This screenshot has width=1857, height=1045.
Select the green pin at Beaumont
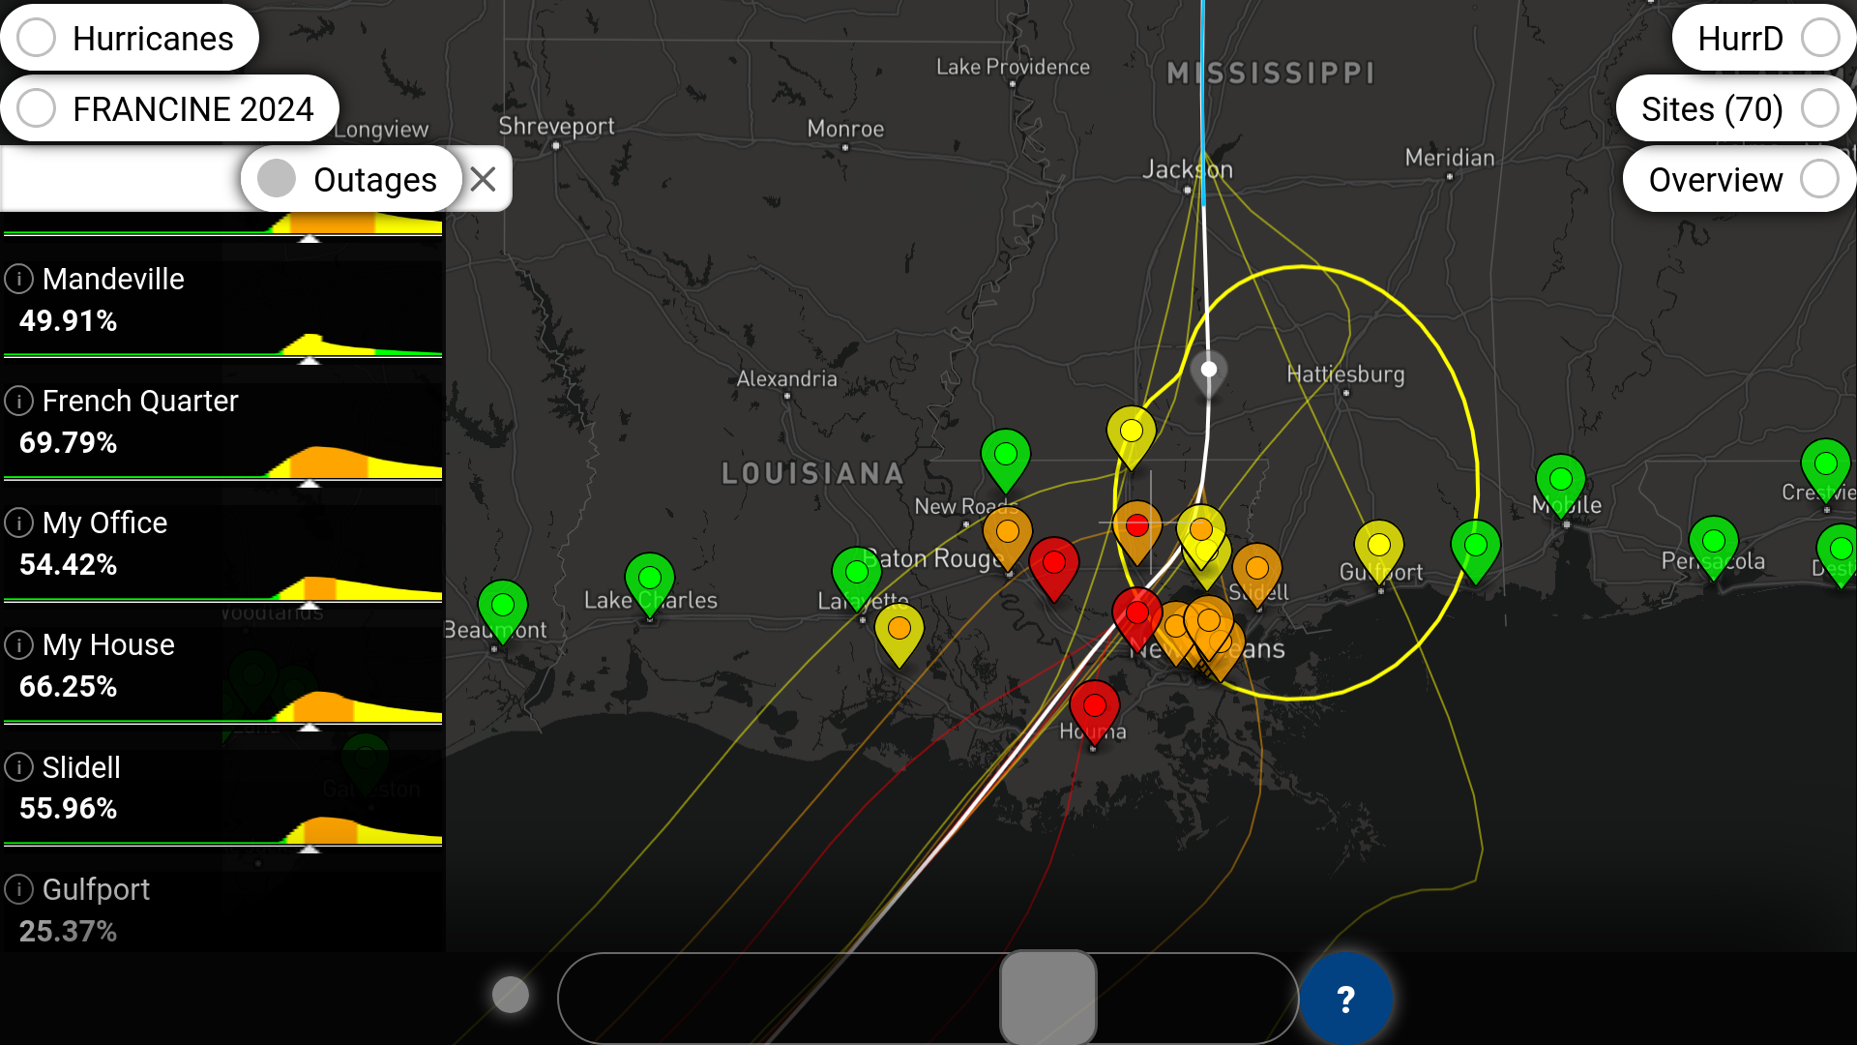[503, 612]
